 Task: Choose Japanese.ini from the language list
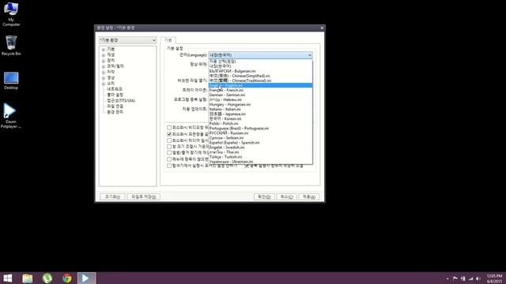[x=260, y=114]
